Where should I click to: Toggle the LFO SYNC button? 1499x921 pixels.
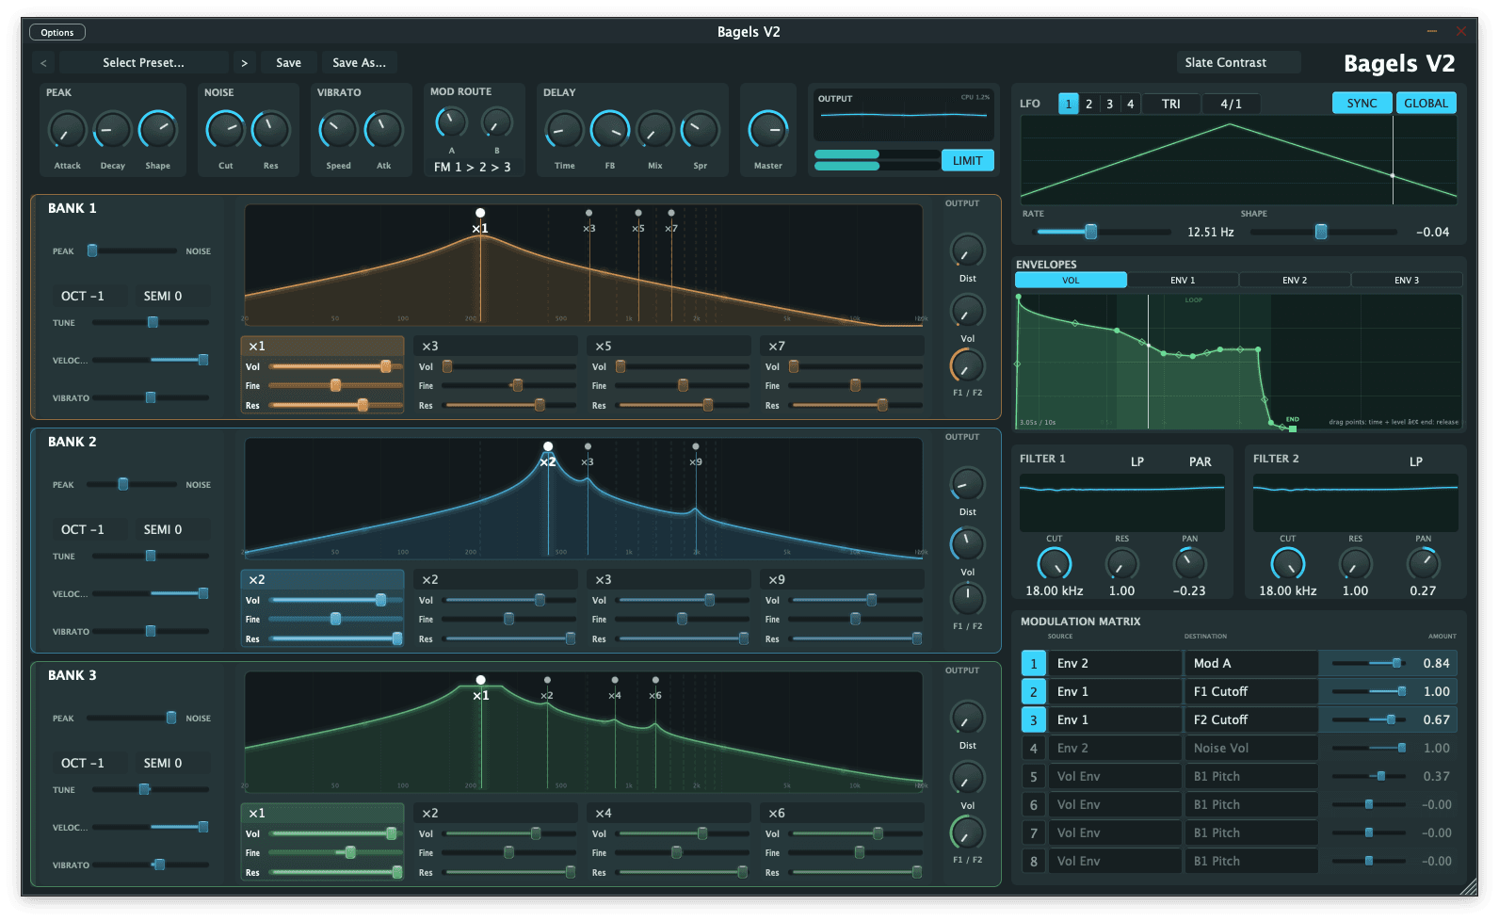coord(1362,104)
